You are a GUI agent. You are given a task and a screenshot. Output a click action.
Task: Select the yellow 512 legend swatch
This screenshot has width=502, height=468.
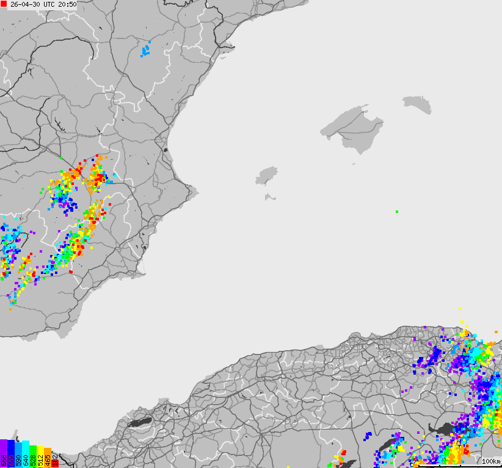click(x=40, y=459)
